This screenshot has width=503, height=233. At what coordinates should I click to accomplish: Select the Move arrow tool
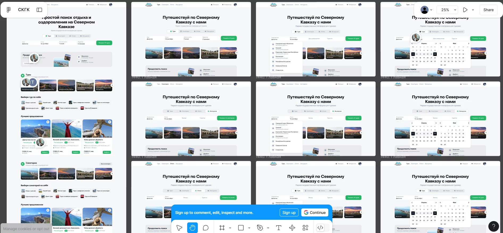(179, 228)
